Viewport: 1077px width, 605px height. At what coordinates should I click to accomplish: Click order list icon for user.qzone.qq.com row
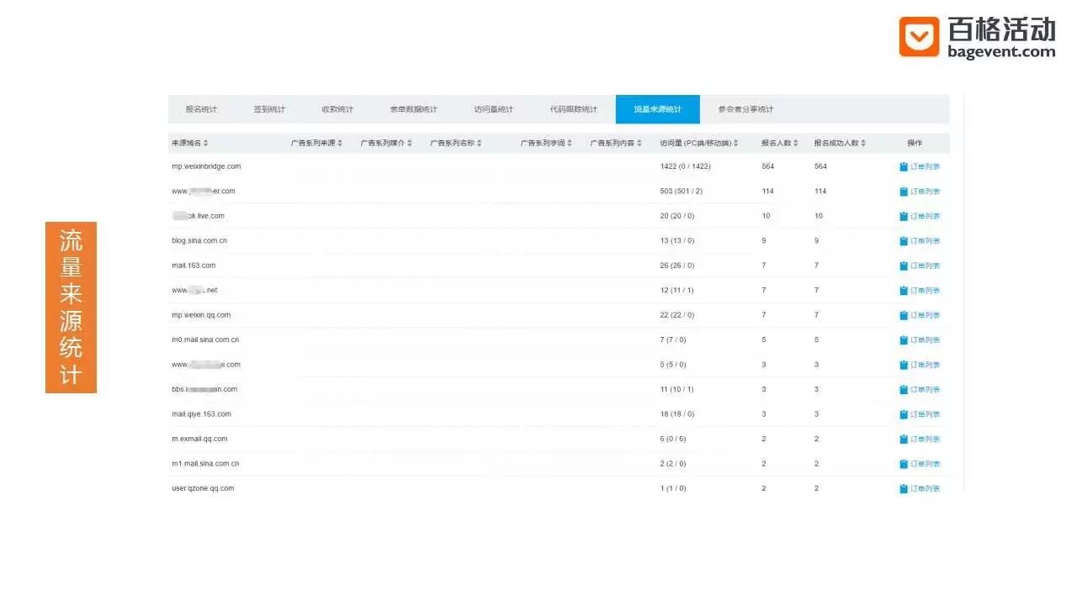point(904,488)
